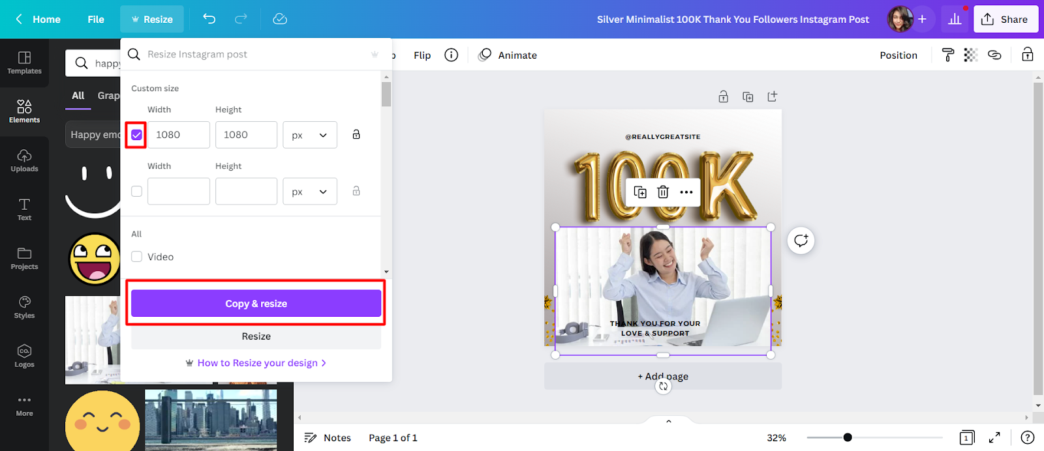1044x451 pixels.
Task: Check the second custom size checkbox
Action: [x=136, y=191]
